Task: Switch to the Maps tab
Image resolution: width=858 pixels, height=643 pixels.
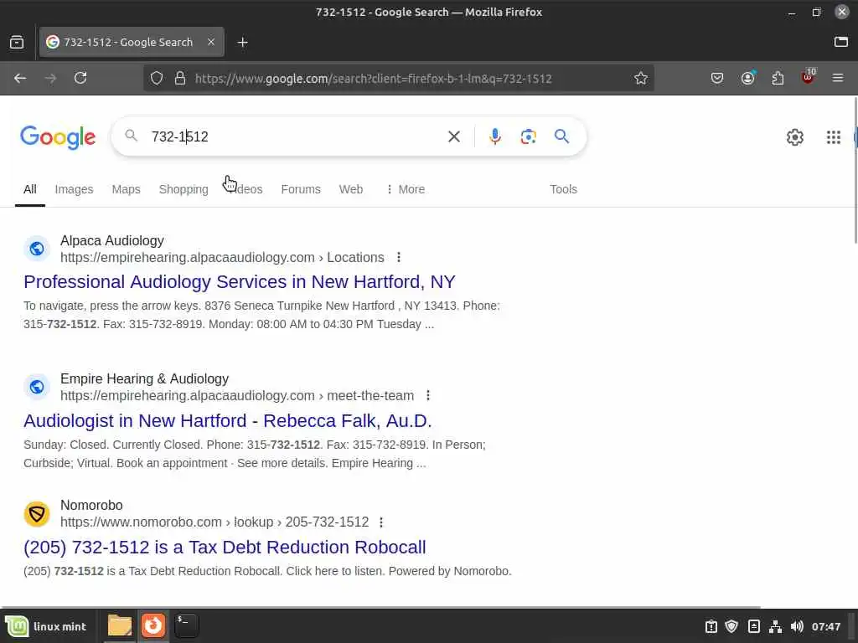Action: pos(126,189)
